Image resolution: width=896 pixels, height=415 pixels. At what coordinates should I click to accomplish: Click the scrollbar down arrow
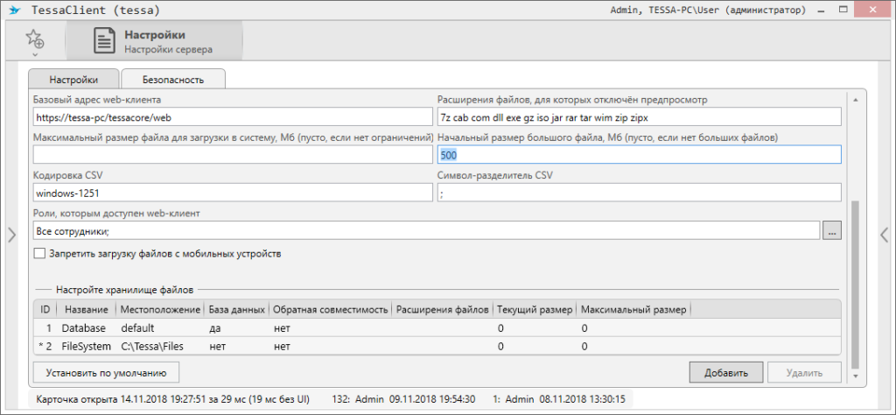coord(856,377)
